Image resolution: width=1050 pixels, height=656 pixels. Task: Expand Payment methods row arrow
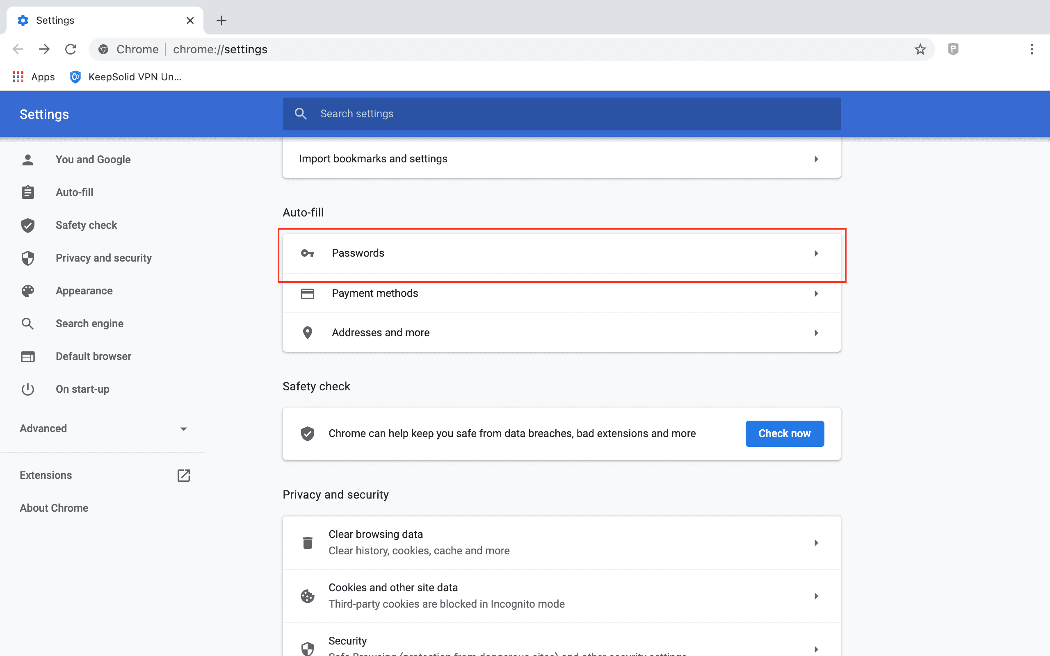click(816, 294)
